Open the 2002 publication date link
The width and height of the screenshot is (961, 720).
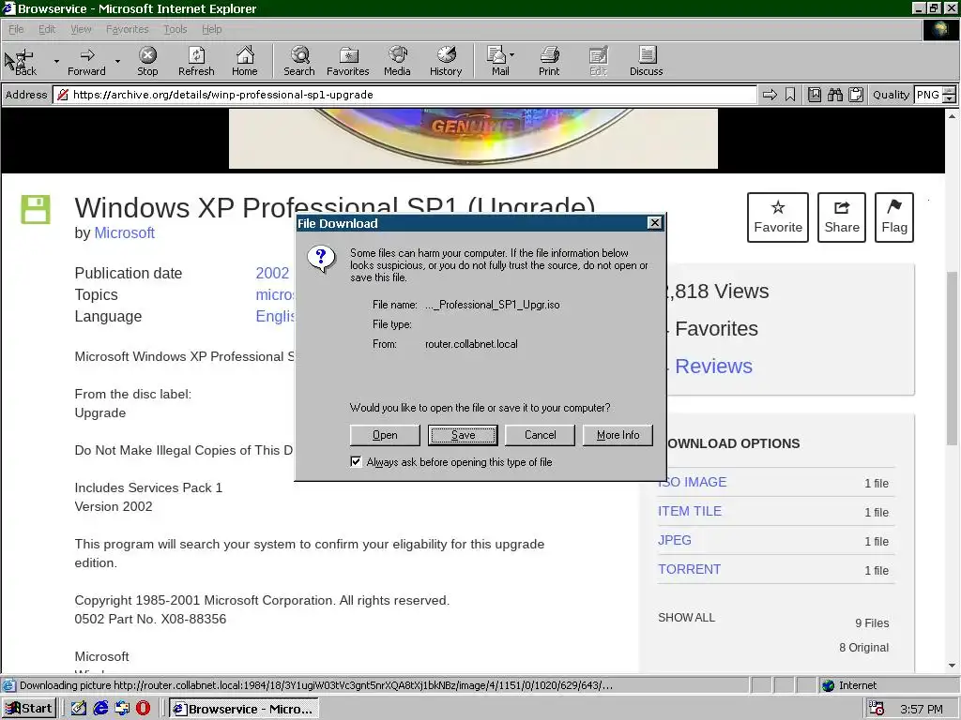272,273
